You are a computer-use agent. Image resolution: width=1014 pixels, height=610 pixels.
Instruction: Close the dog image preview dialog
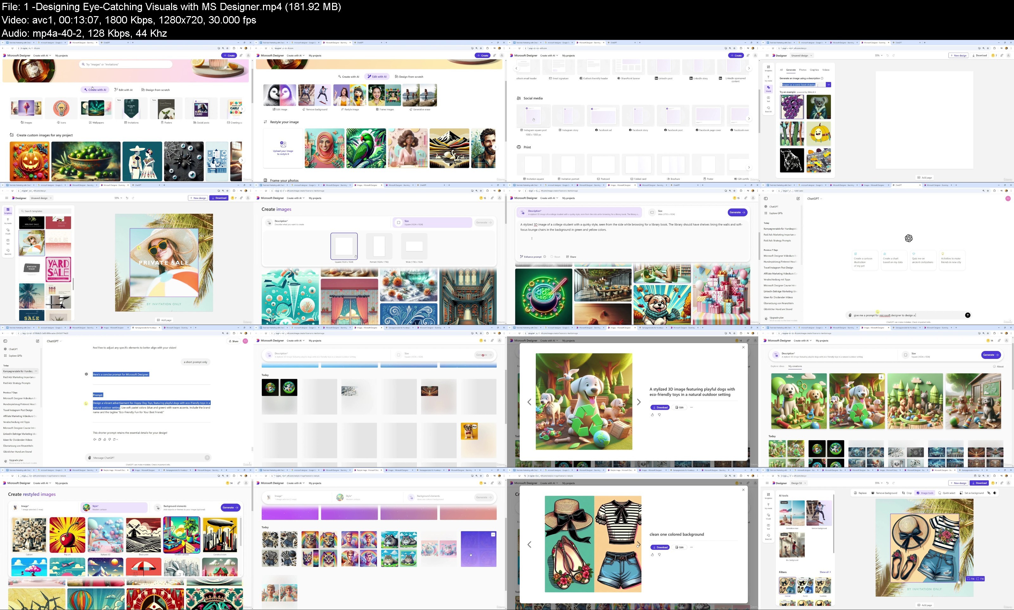pos(743,347)
